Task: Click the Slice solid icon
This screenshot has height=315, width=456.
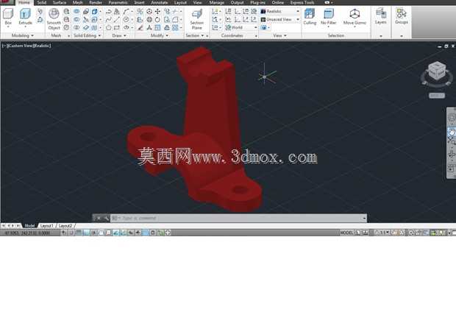Action: [x=86, y=20]
